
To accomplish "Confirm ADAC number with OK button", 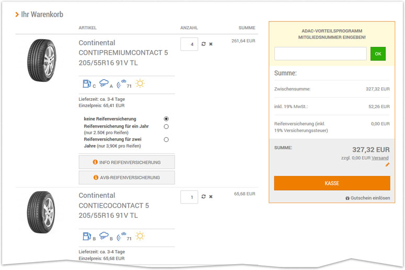I will click(378, 54).
